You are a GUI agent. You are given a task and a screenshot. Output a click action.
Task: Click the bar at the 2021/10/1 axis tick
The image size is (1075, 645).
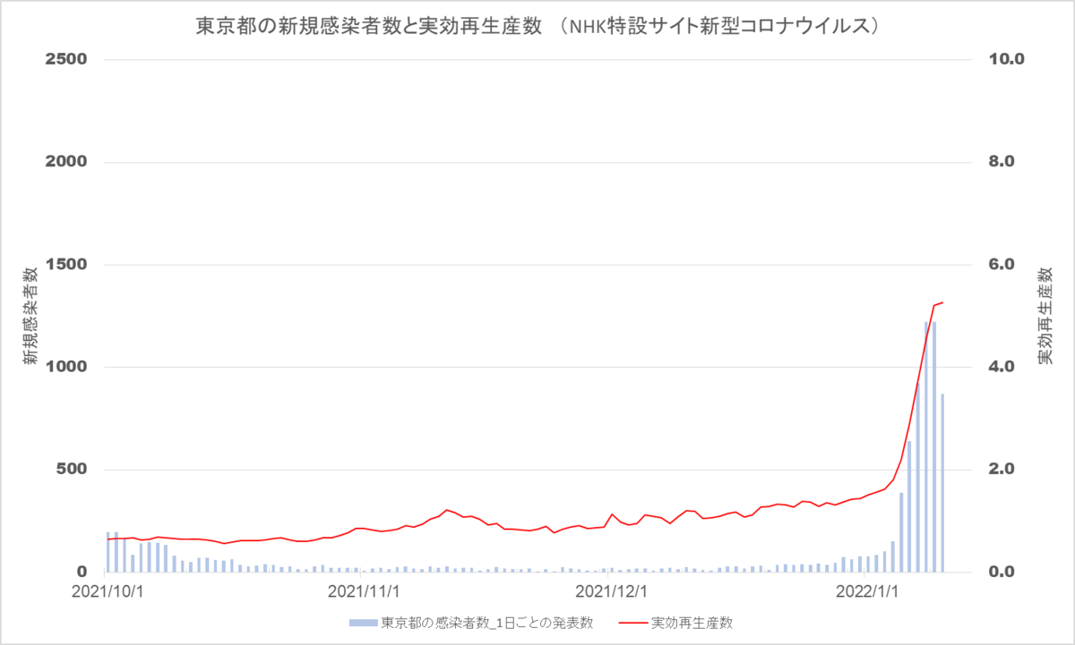point(108,552)
